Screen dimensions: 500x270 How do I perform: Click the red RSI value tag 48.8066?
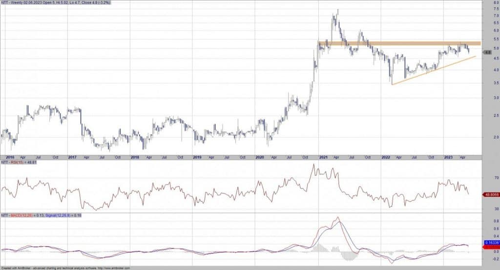(x=490, y=194)
